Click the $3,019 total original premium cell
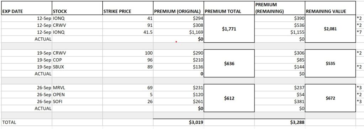 click(178, 123)
